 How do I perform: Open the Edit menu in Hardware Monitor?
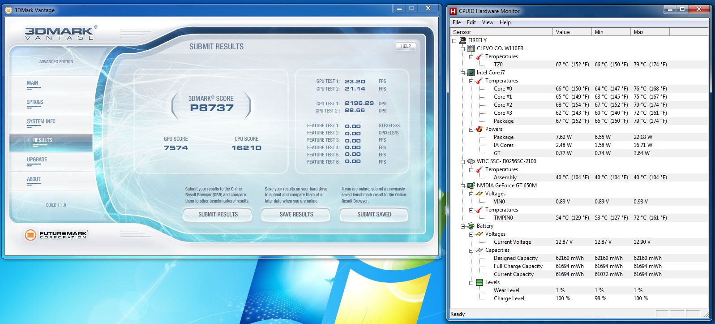click(x=471, y=22)
